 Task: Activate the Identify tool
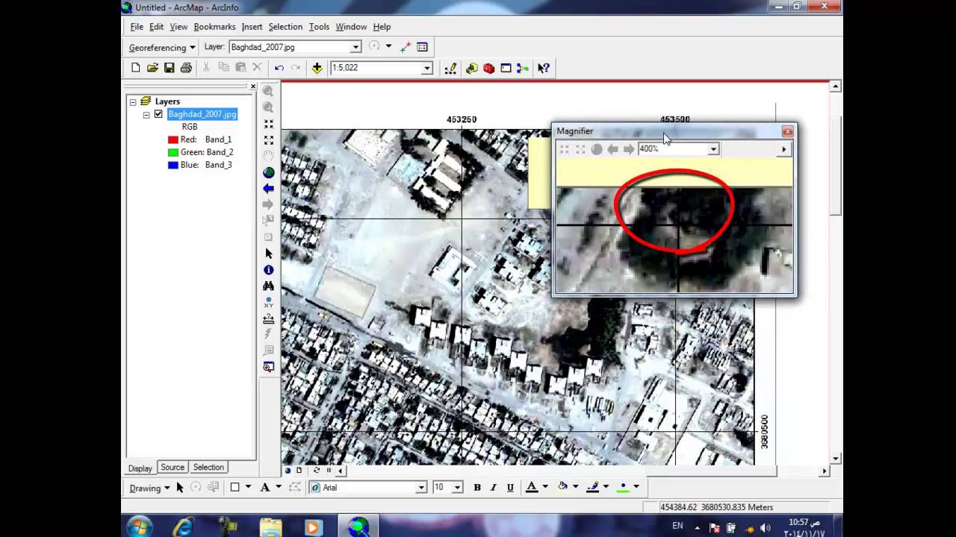tap(269, 270)
